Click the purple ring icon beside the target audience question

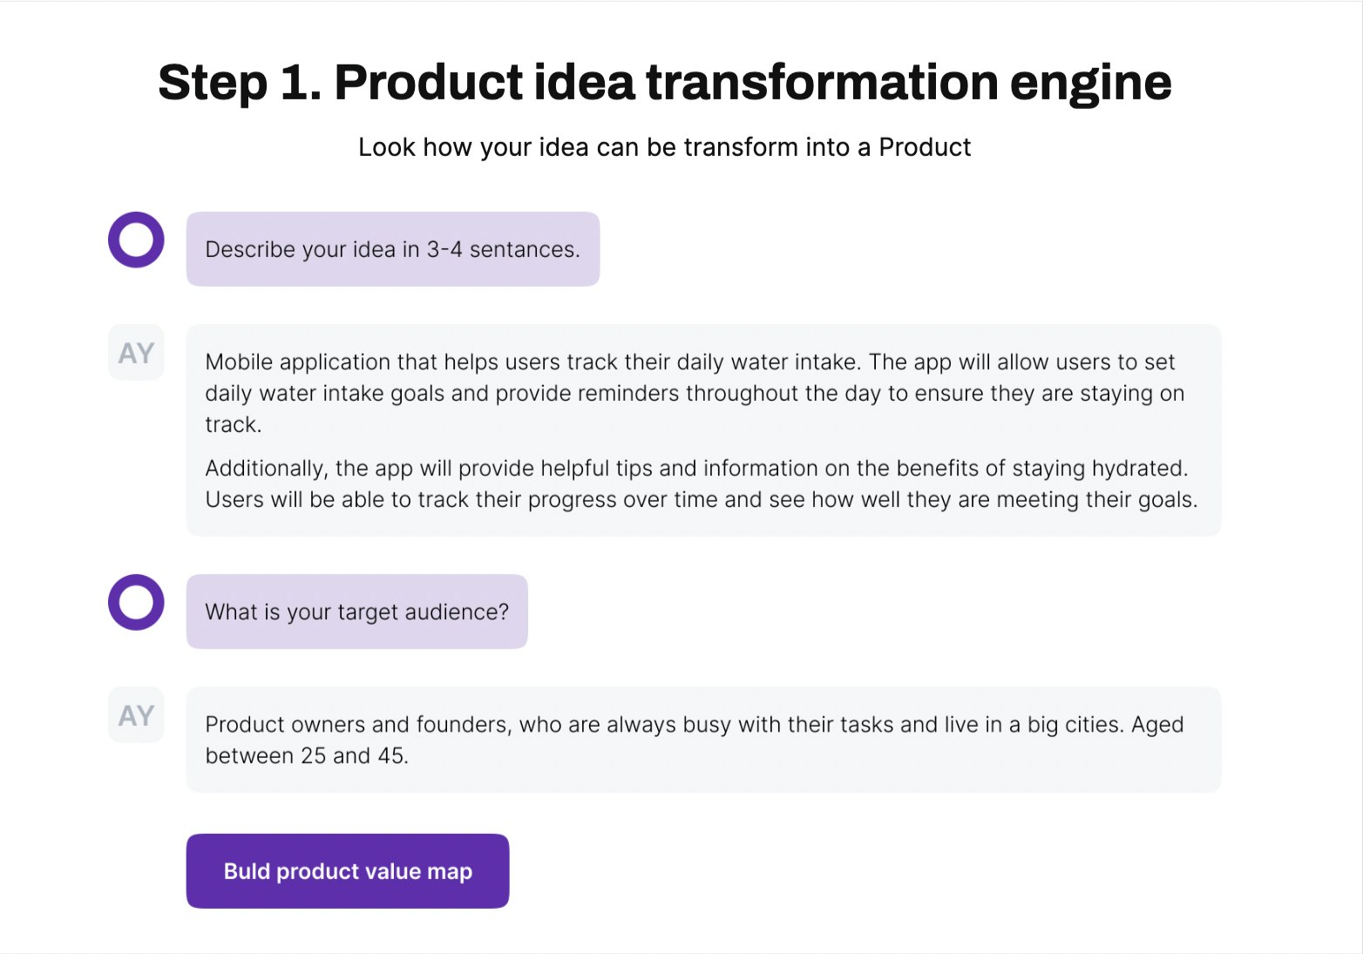pos(136,602)
